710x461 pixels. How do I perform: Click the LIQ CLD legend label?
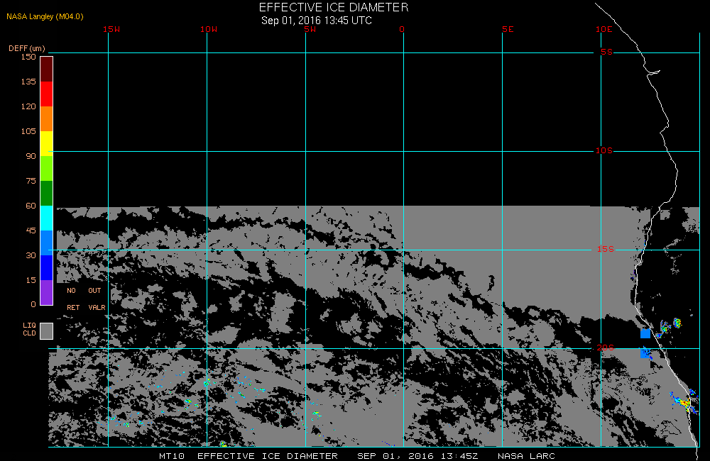[29, 329]
